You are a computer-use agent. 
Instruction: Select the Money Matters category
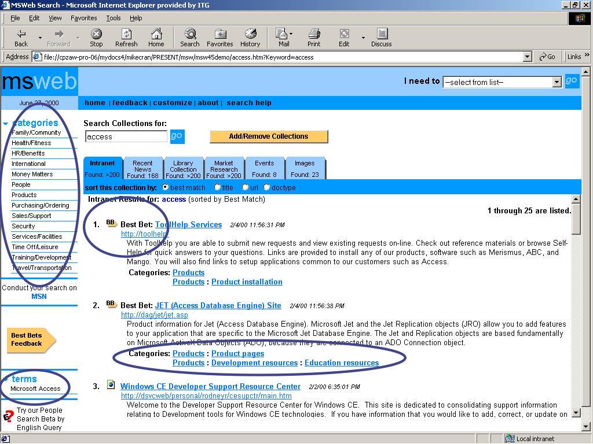click(x=32, y=174)
